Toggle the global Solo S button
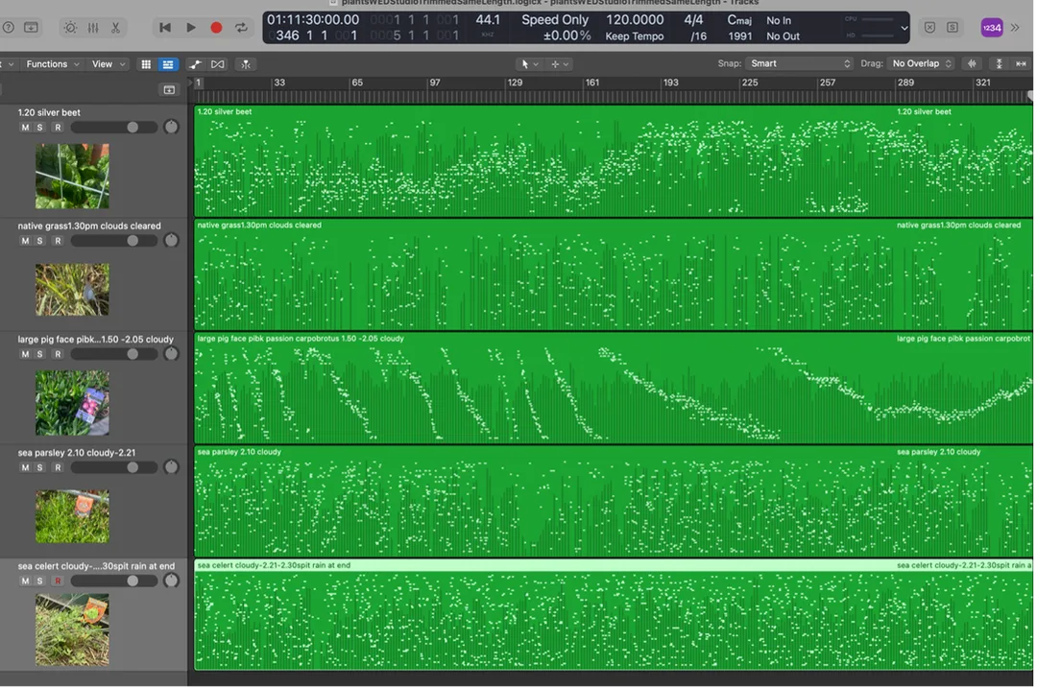 953,28
